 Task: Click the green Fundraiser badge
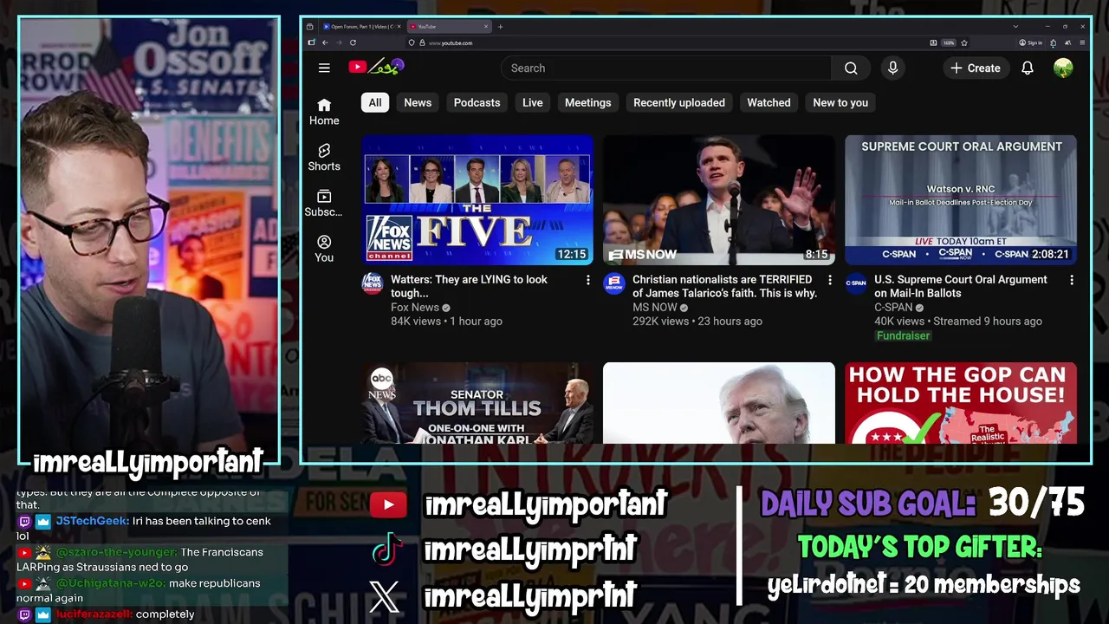(904, 335)
